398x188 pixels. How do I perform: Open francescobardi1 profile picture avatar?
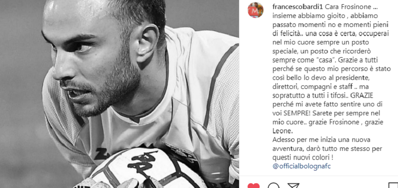(256, 10)
